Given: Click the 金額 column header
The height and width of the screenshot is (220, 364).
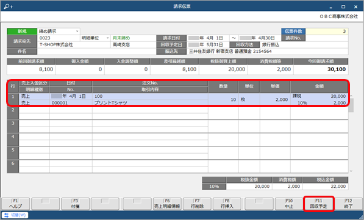Looking at the screenshot, I should [319, 86].
